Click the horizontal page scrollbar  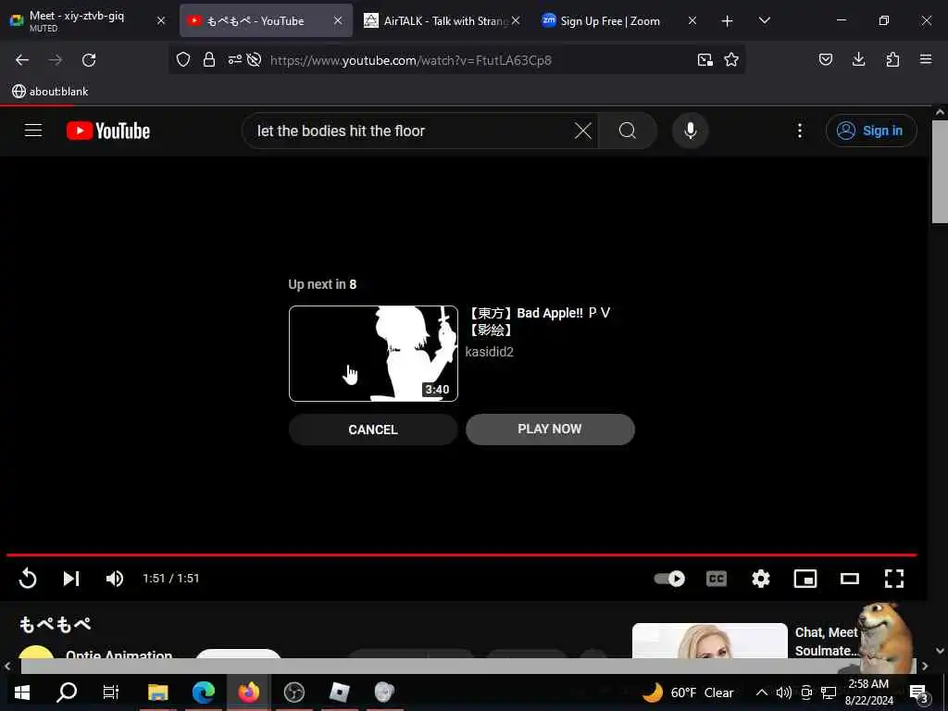pos(468,666)
